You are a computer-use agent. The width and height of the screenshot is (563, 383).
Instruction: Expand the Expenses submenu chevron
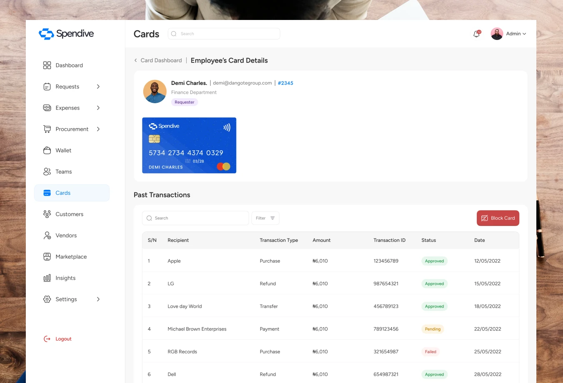pyautogui.click(x=98, y=108)
